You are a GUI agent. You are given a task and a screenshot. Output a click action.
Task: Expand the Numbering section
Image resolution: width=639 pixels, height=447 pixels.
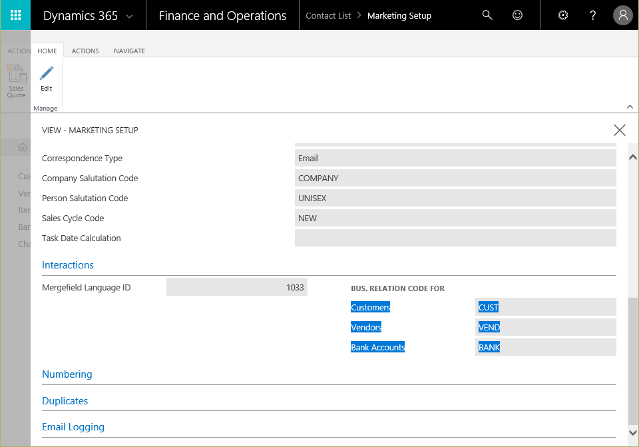[x=67, y=374]
